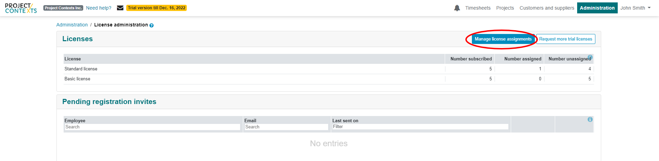Click the Administration breadcrumb link
The width and height of the screenshot is (659, 161).
[72, 25]
